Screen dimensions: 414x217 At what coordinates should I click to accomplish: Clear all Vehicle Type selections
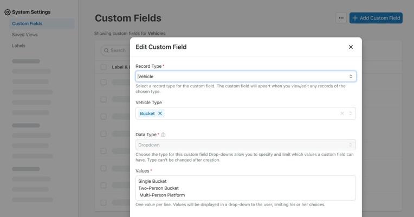(x=342, y=113)
